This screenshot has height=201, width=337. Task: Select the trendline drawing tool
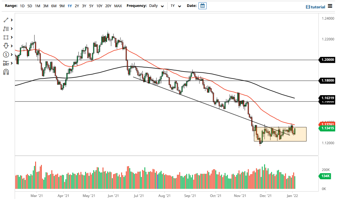[6, 20]
